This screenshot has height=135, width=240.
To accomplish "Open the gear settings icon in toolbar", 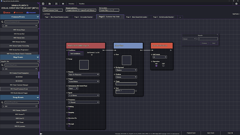I will [63, 4].
